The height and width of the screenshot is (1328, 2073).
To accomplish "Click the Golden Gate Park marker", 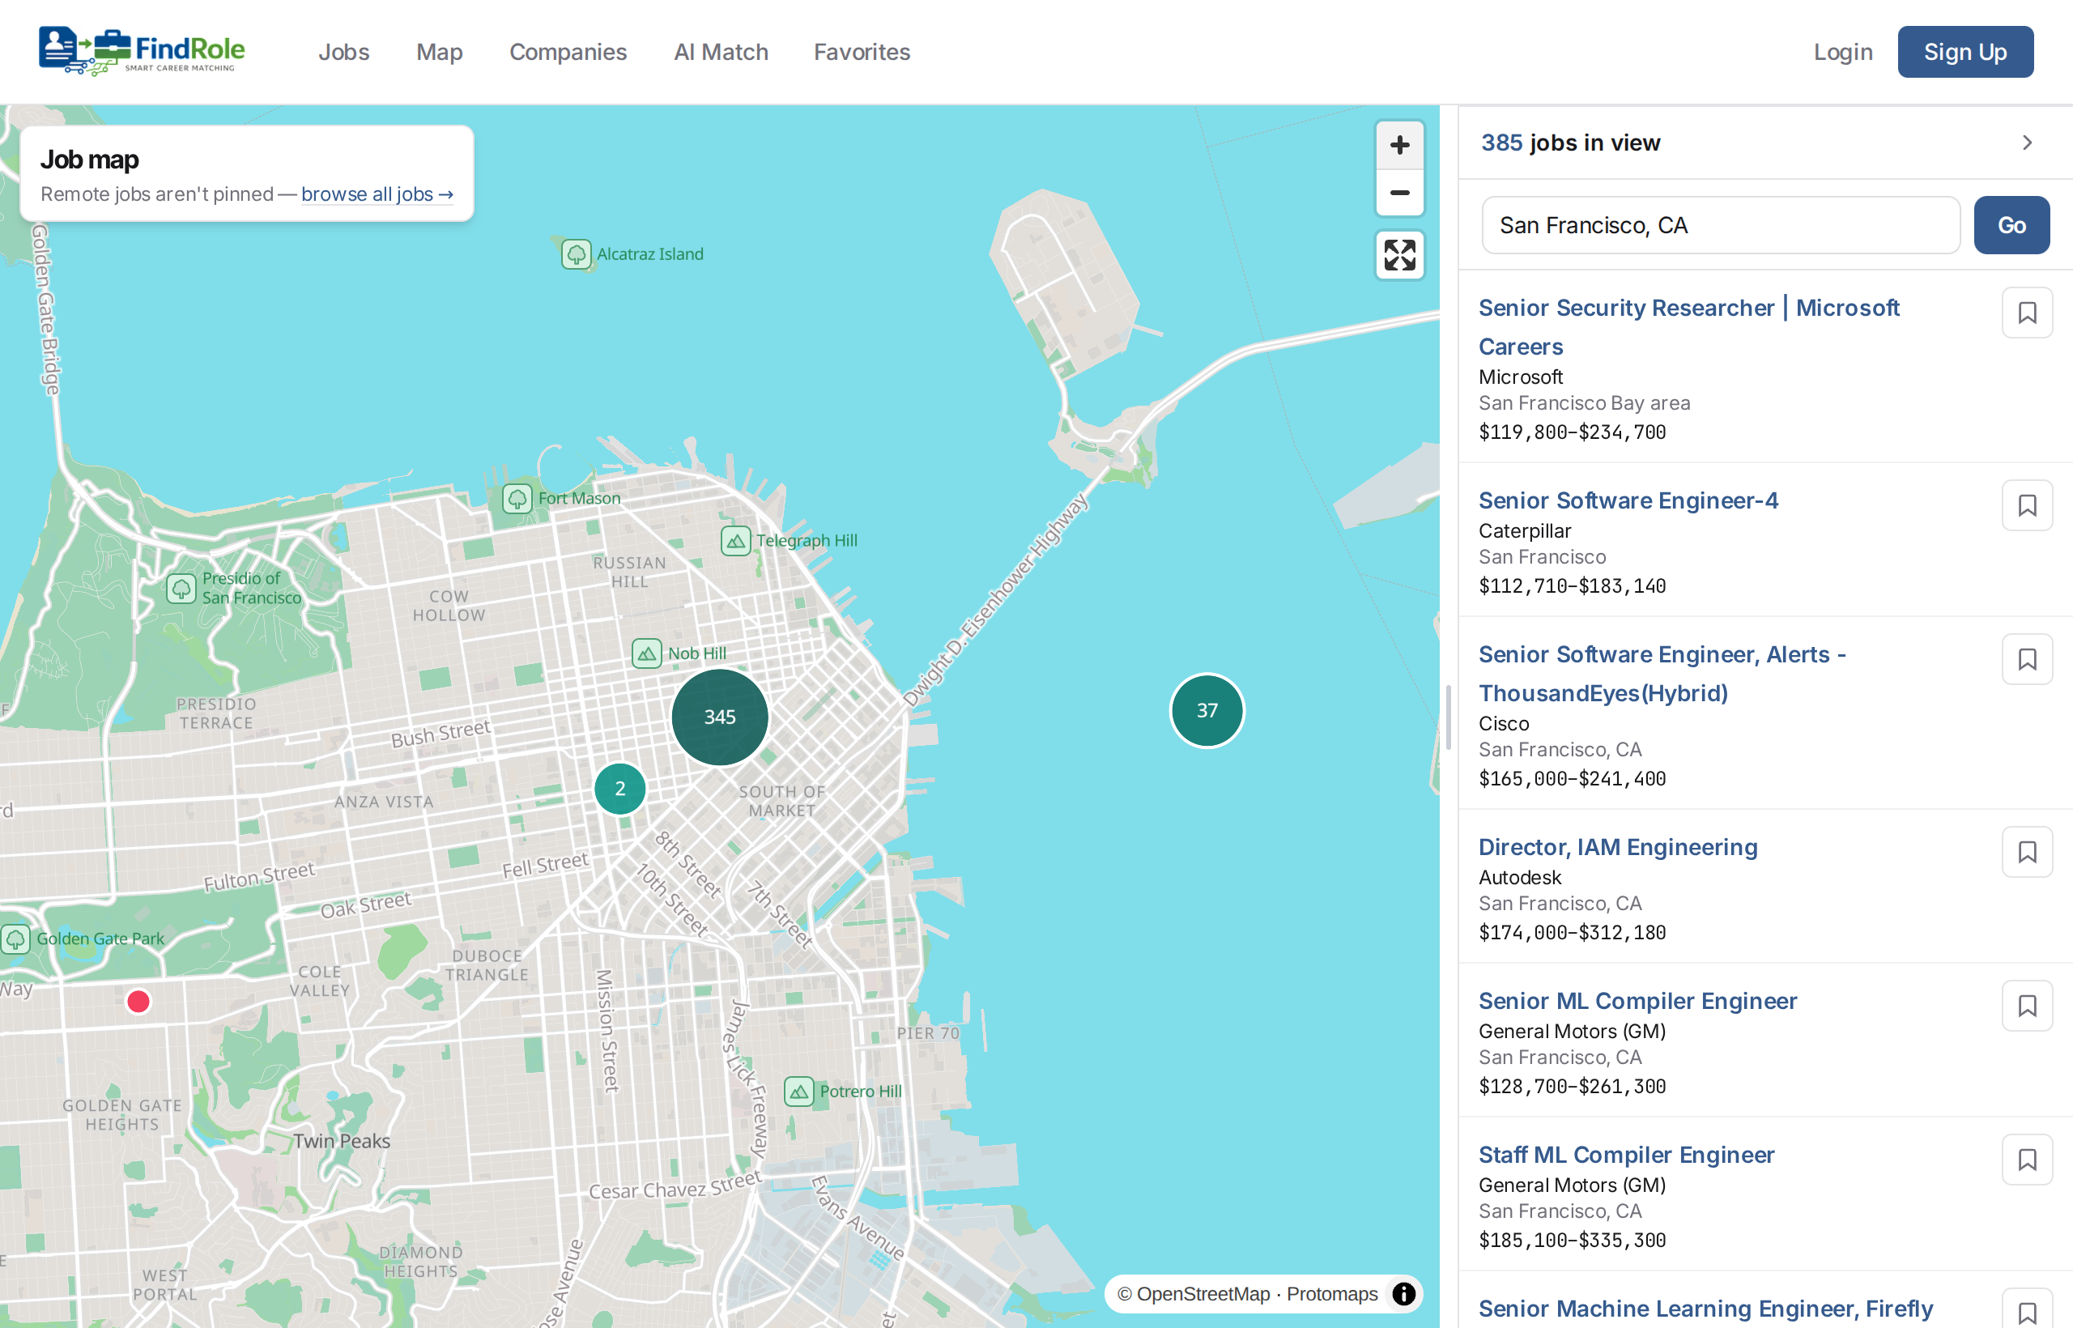I will pos(15,939).
